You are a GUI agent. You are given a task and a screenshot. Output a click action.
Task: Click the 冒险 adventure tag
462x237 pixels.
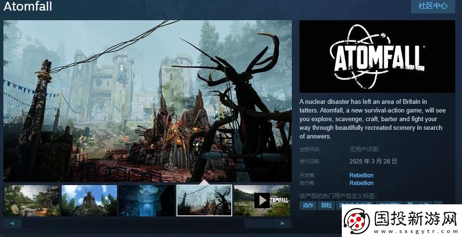326,205
